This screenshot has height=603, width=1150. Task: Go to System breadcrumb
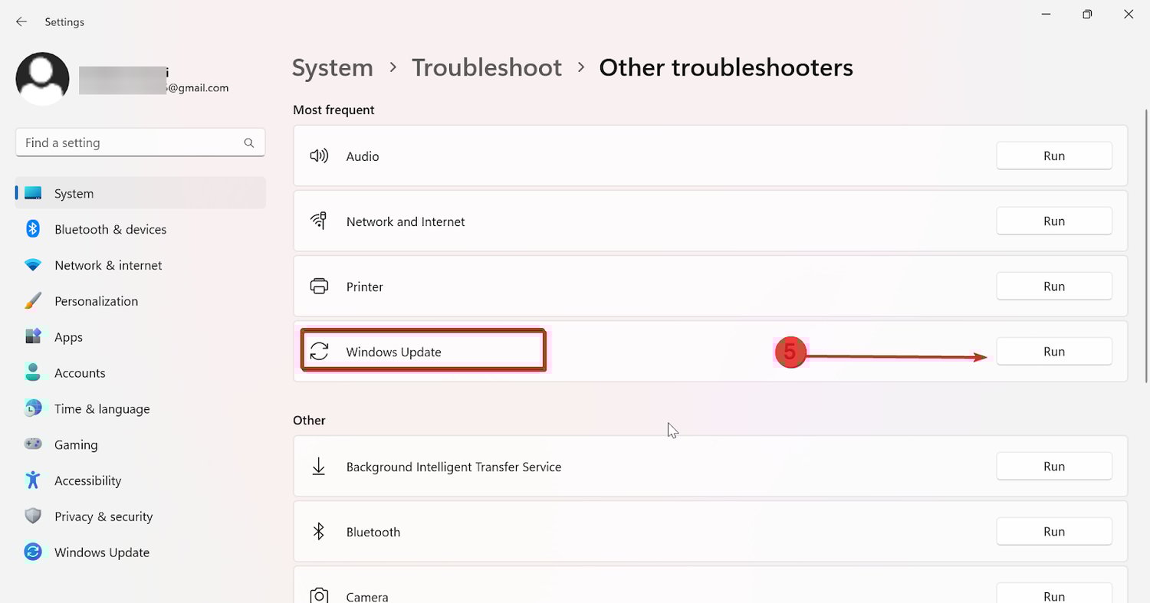tap(332, 67)
